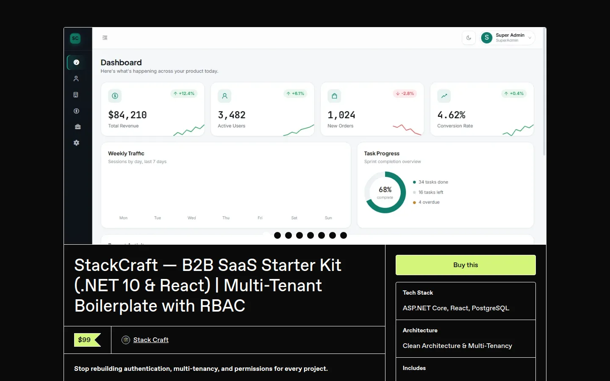Click the shopping bag icon on New Orders
The height and width of the screenshot is (381, 610).
(x=334, y=96)
